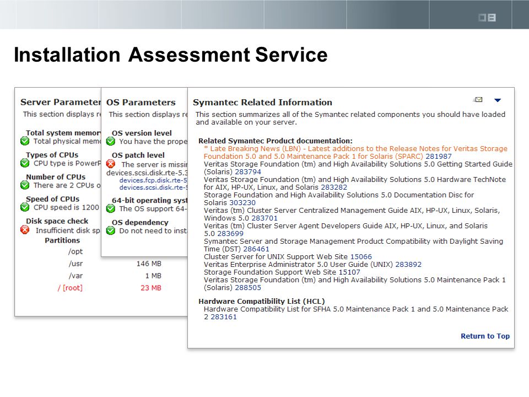Open Hardware Compatibility List link 283161

point(224,316)
